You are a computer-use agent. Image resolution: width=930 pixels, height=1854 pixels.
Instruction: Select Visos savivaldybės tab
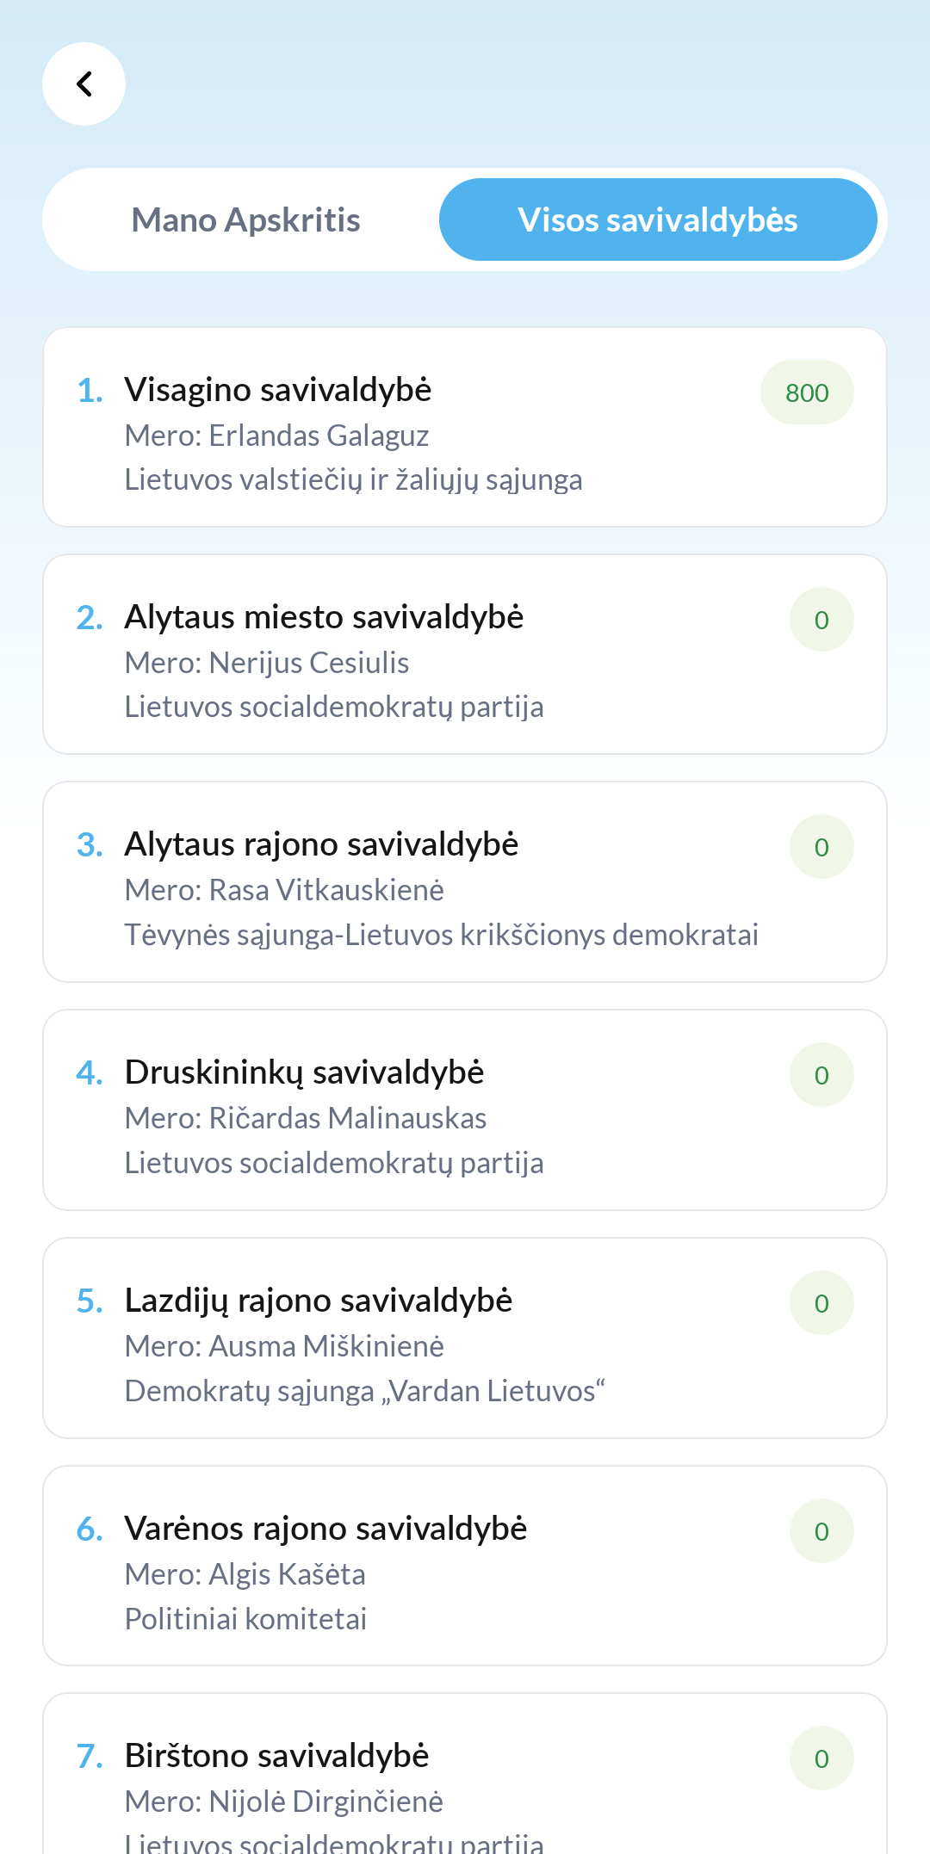(x=658, y=220)
